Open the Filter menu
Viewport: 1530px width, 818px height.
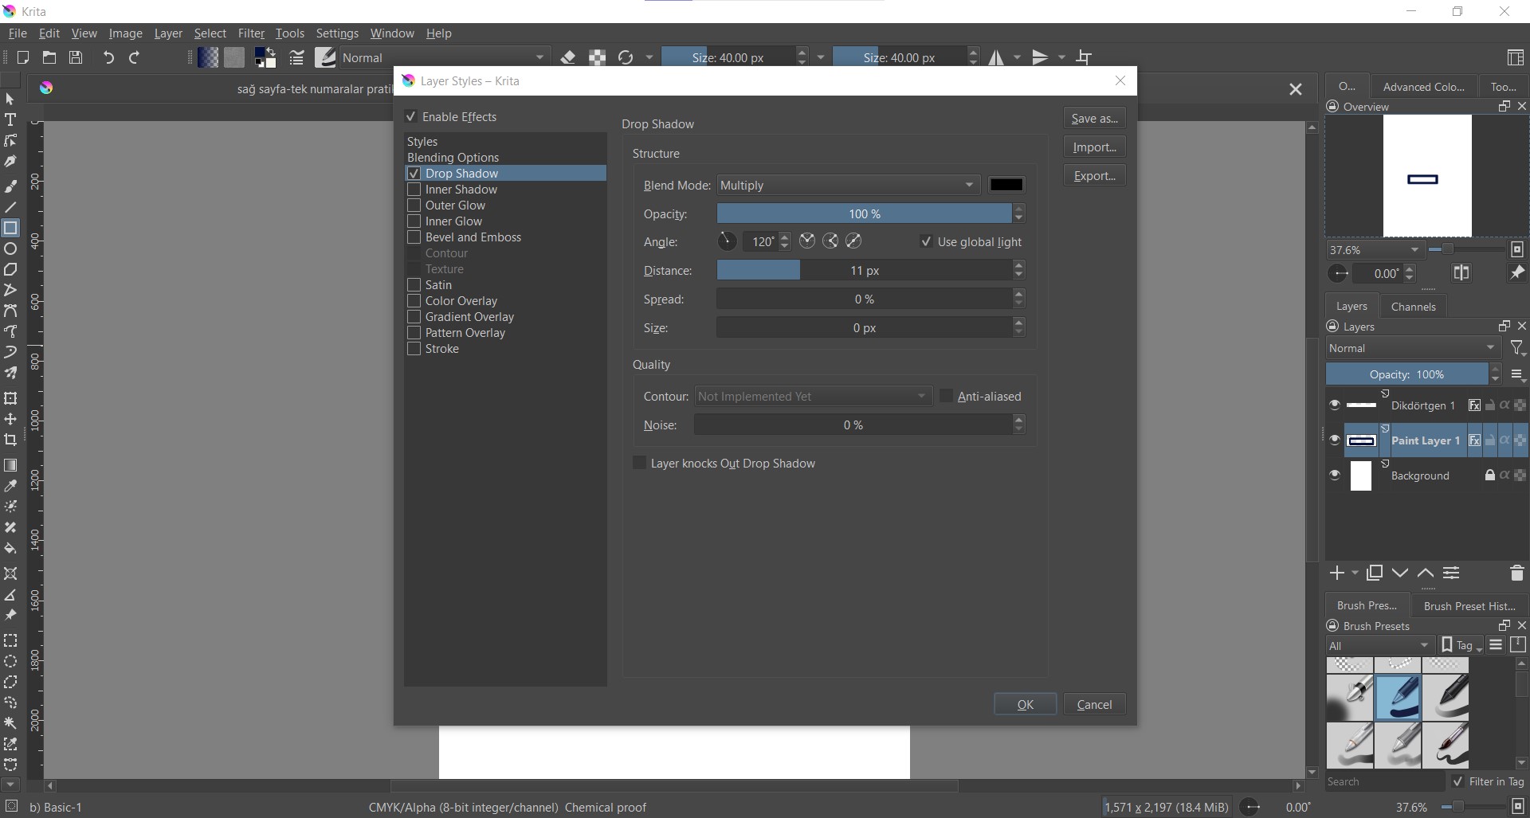tap(251, 33)
